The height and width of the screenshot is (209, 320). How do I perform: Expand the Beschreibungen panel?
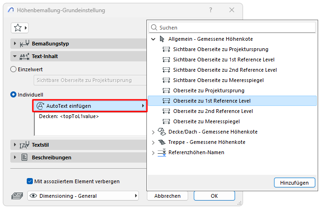15,157
